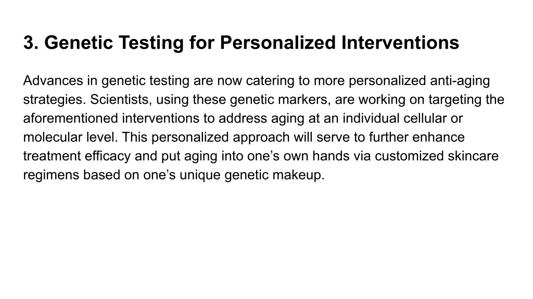The image size is (533, 299).
Task: Click the word "Scientists"
Action: [x=119, y=100]
